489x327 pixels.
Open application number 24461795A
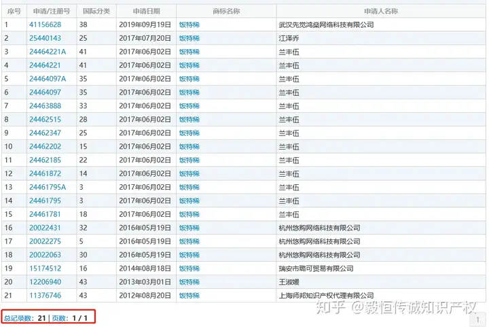click(48, 187)
